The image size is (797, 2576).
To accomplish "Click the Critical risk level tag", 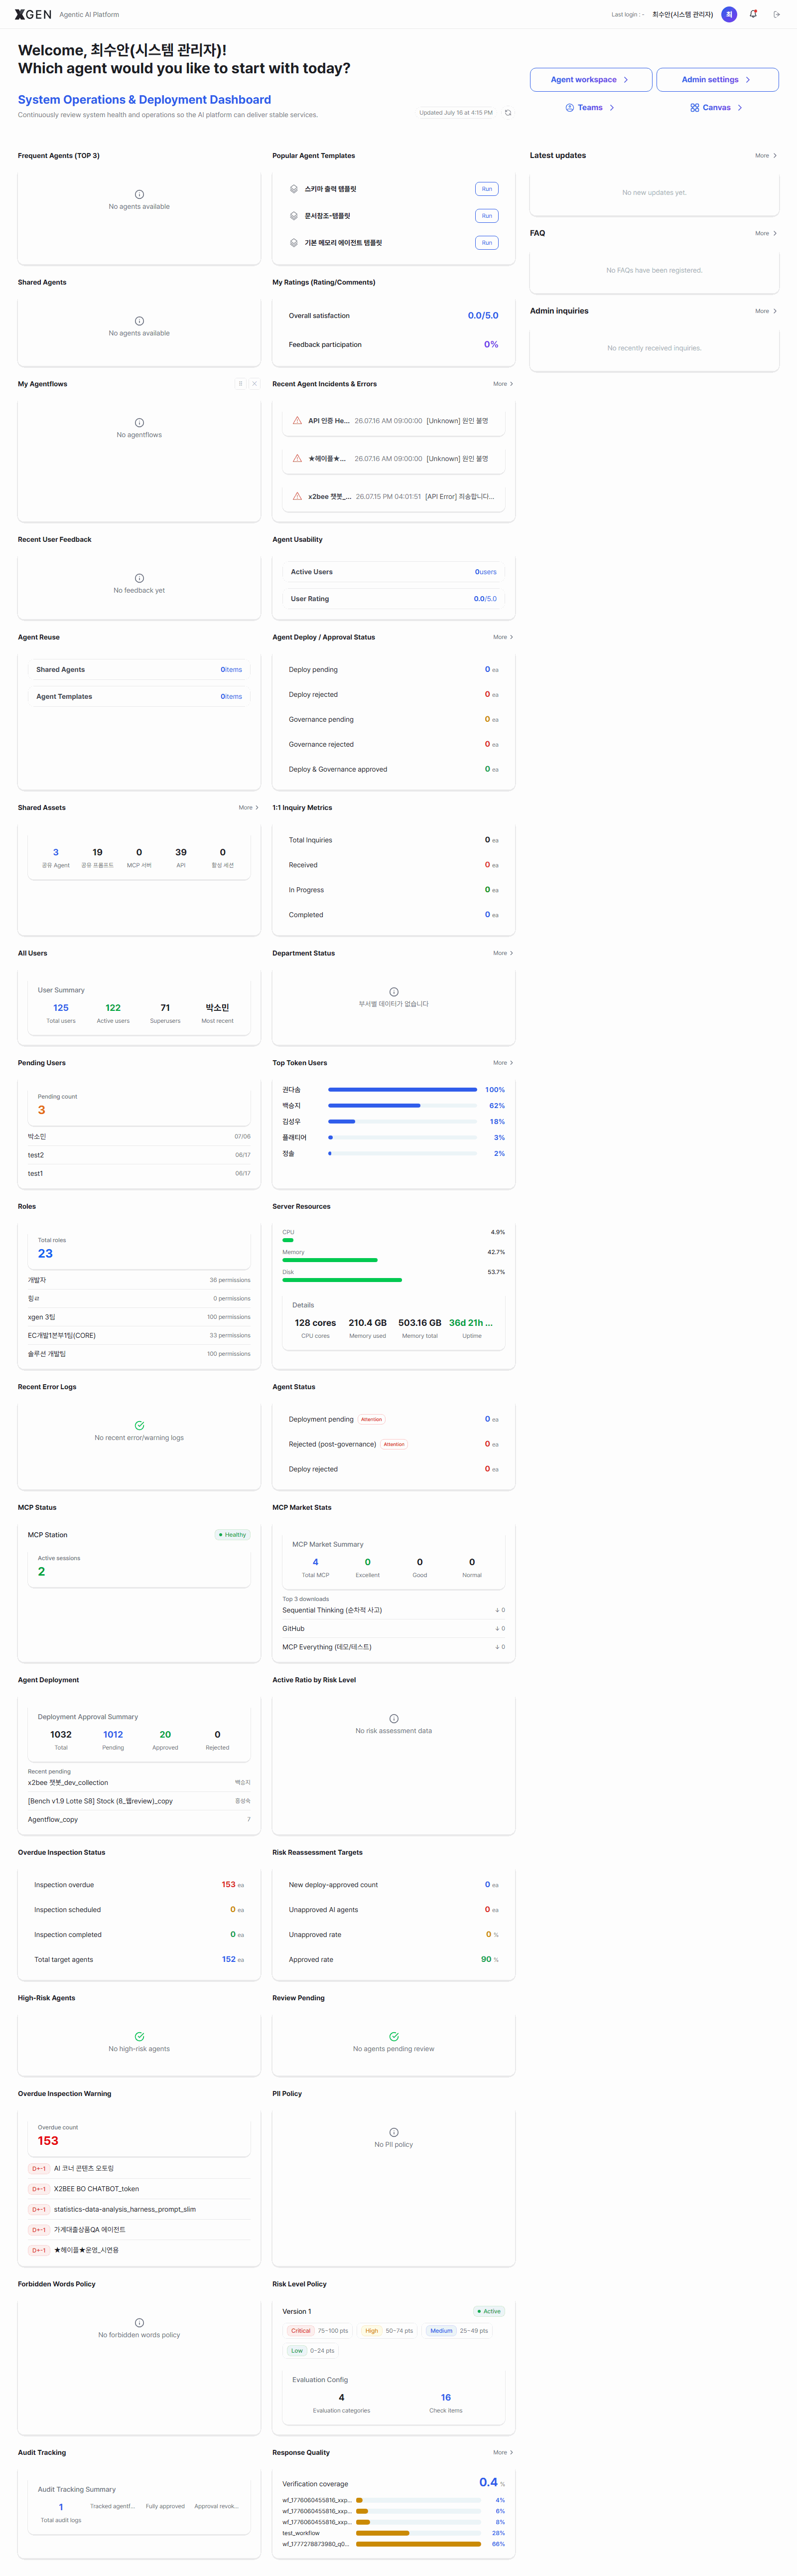I will tap(301, 2330).
